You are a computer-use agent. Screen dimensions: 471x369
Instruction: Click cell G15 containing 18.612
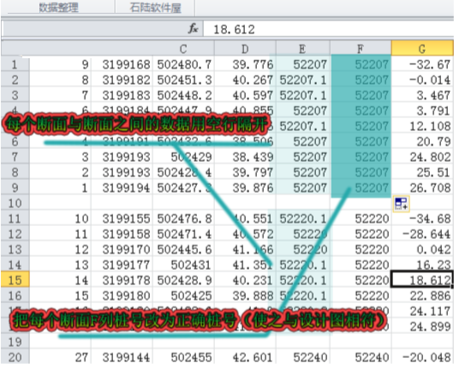click(x=422, y=280)
